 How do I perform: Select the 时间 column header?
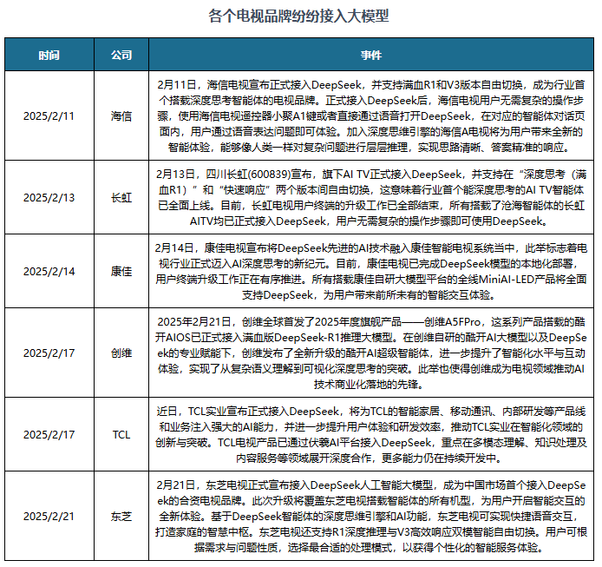[x=49, y=55]
